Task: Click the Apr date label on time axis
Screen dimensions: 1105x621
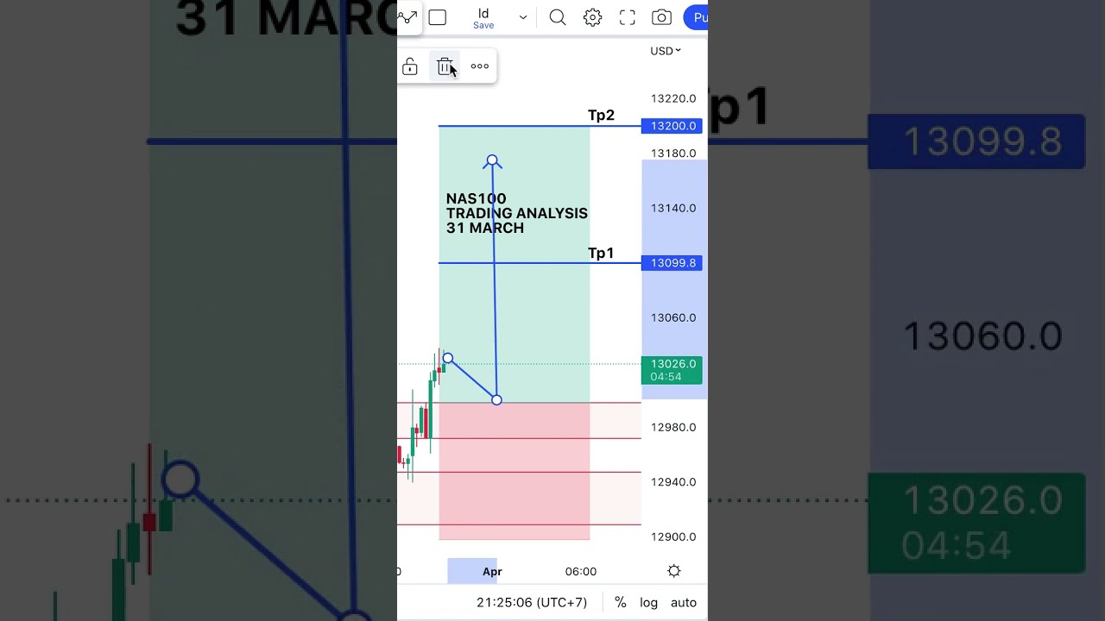Action: pos(492,571)
